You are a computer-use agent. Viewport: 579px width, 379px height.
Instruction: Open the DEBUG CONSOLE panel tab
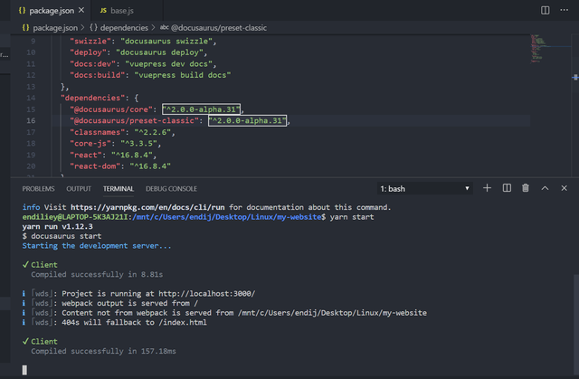(x=171, y=188)
